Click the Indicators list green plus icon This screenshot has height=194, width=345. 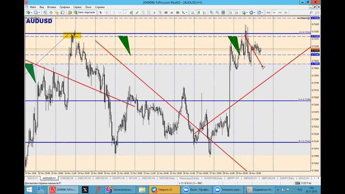coord(244,12)
